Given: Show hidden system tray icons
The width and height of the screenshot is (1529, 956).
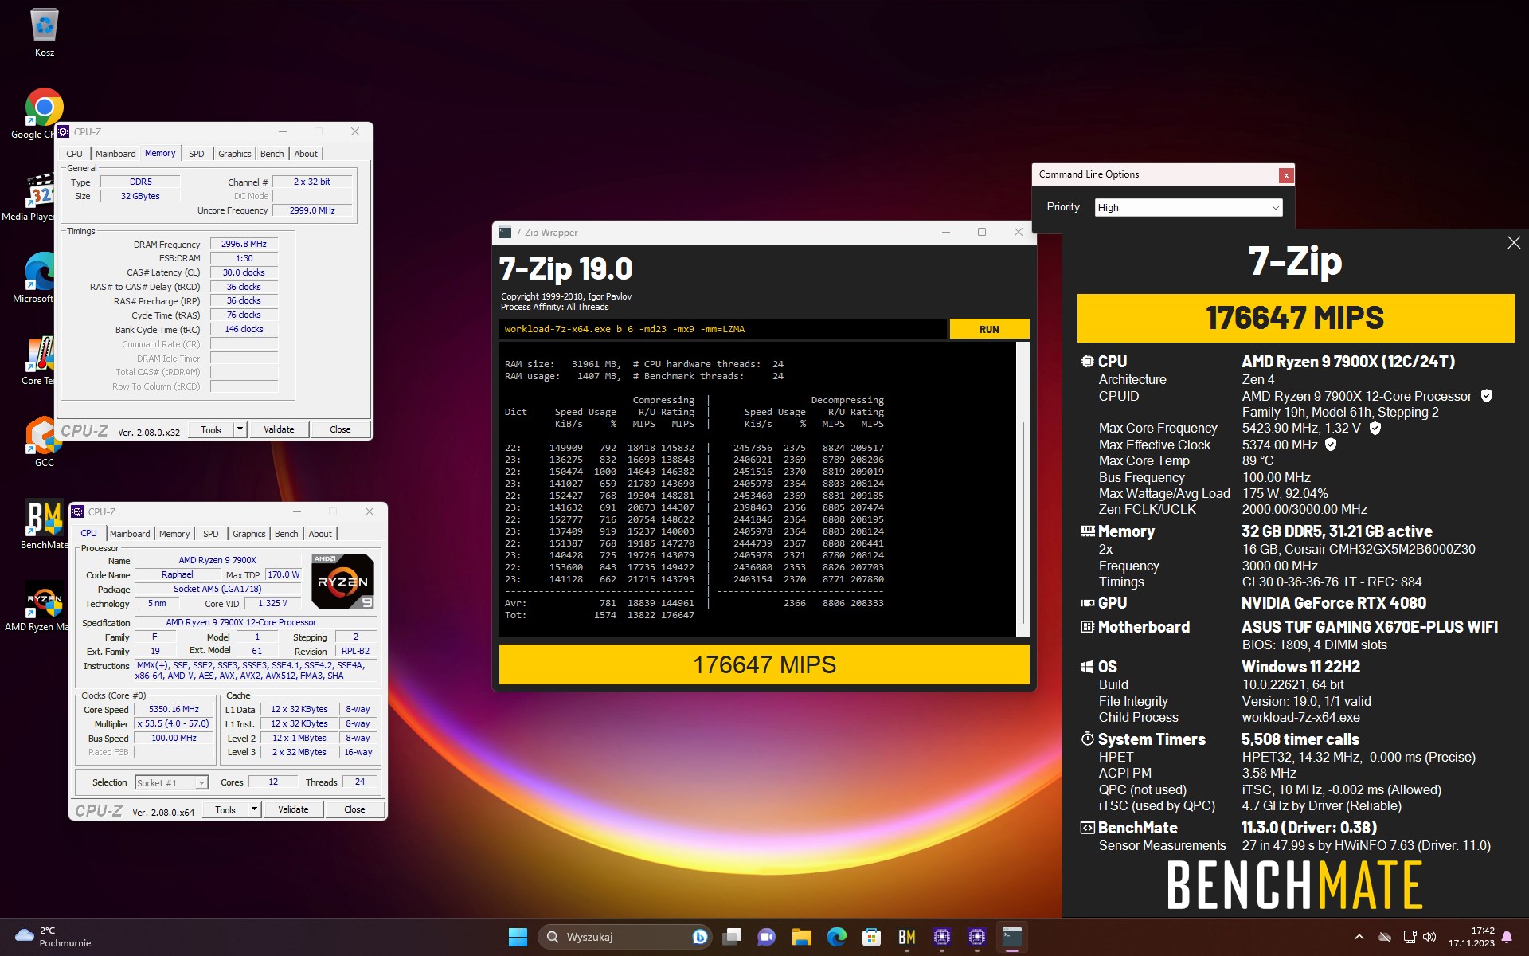Looking at the screenshot, I should point(1359,937).
